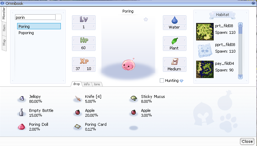Click the base XP value 37
This screenshot has height=146, width=257.
pyautogui.click(x=78, y=69)
